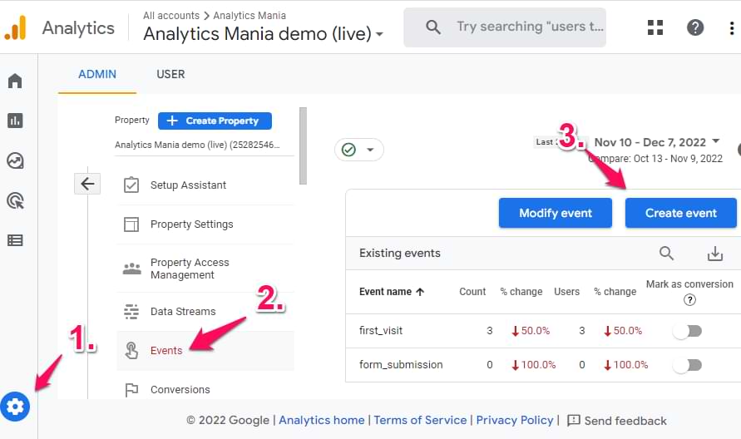Click the Create event button
Image resolution: width=741 pixels, height=439 pixels.
[681, 213]
